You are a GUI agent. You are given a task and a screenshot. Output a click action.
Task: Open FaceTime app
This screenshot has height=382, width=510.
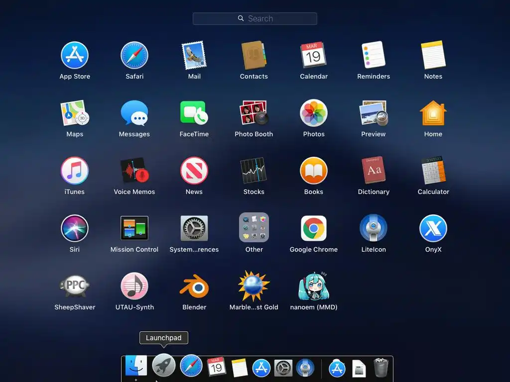(194, 113)
